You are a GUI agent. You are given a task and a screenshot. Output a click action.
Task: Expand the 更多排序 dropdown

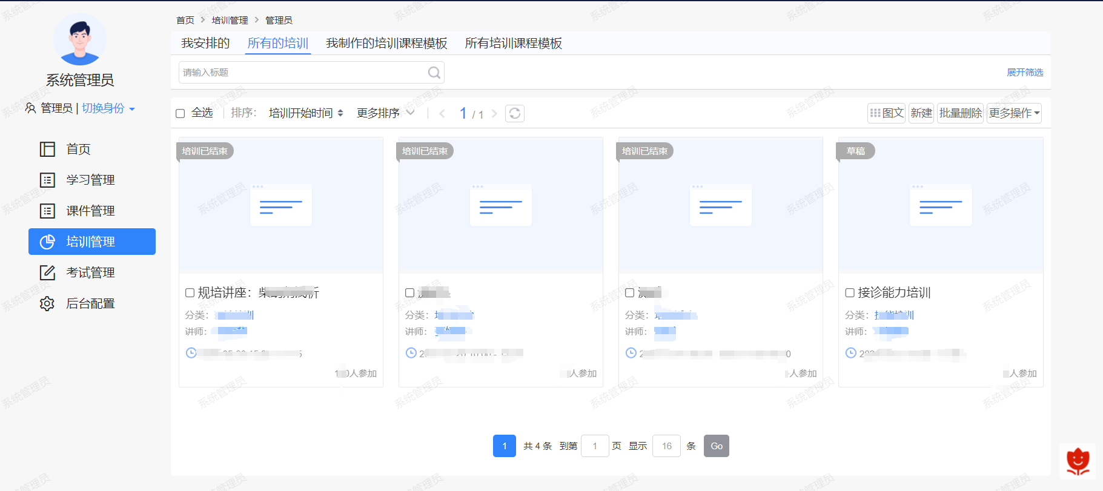tap(385, 113)
